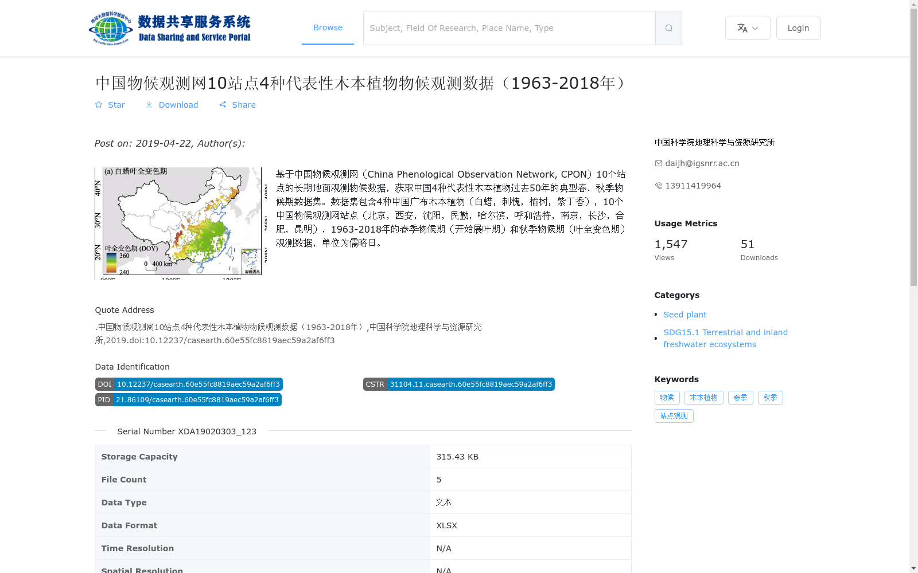This screenshot has height=573, width=918.
Task: Select the 站点观测 keyword tag
Action: coord(674,416)
